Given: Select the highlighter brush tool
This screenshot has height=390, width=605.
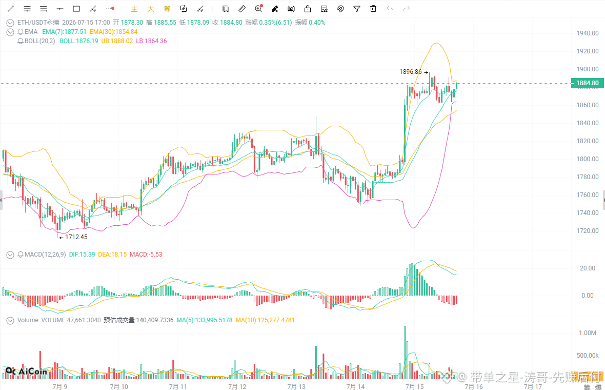Looking at the screenshot, I should [x=275, y=9].
